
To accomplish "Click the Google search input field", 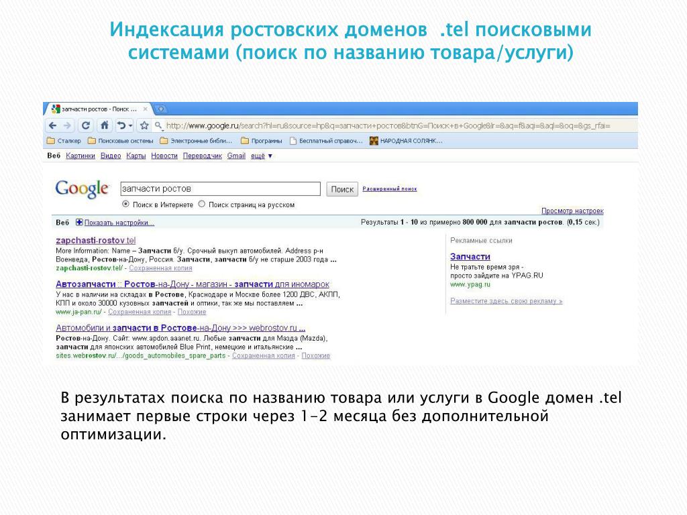I will (220, 188).
